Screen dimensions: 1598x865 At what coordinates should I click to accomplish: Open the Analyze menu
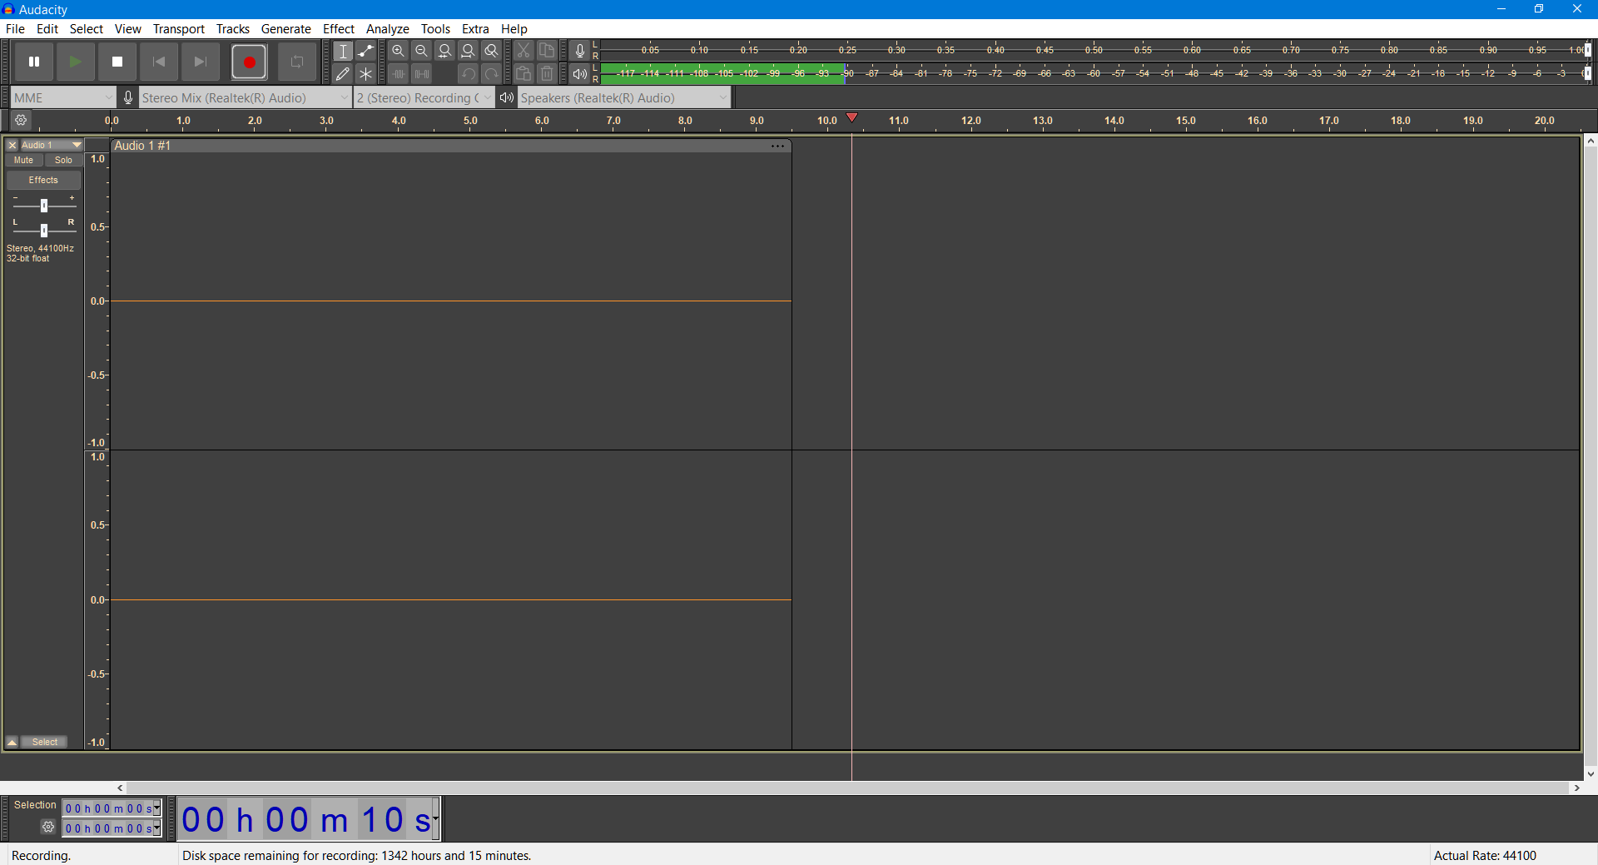click(388, 28)
